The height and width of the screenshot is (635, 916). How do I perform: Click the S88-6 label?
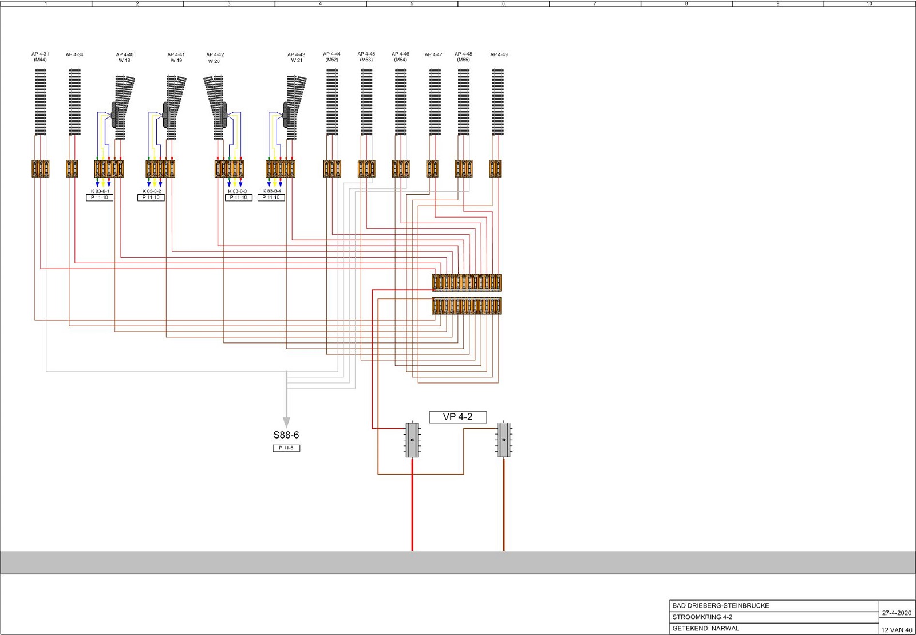click(x=286, y=435)
